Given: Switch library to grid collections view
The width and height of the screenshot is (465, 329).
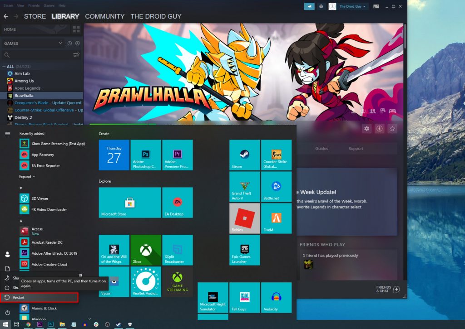Looking at the screenshot, I should (x=76, y=29).
